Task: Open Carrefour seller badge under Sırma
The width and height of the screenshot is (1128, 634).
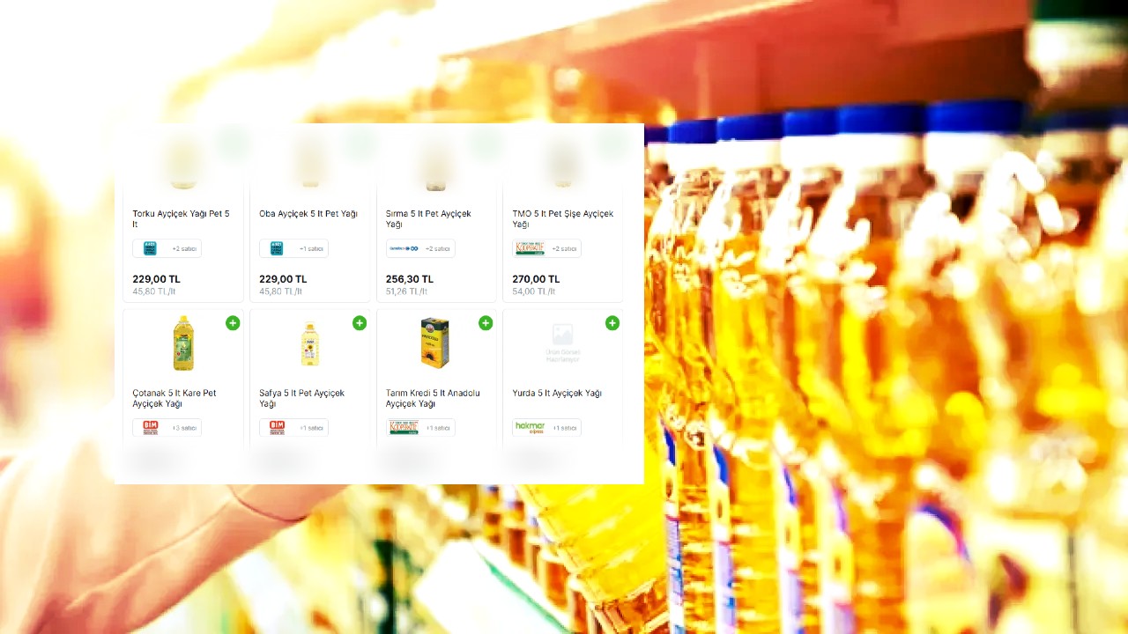Action: coord(404,248)
